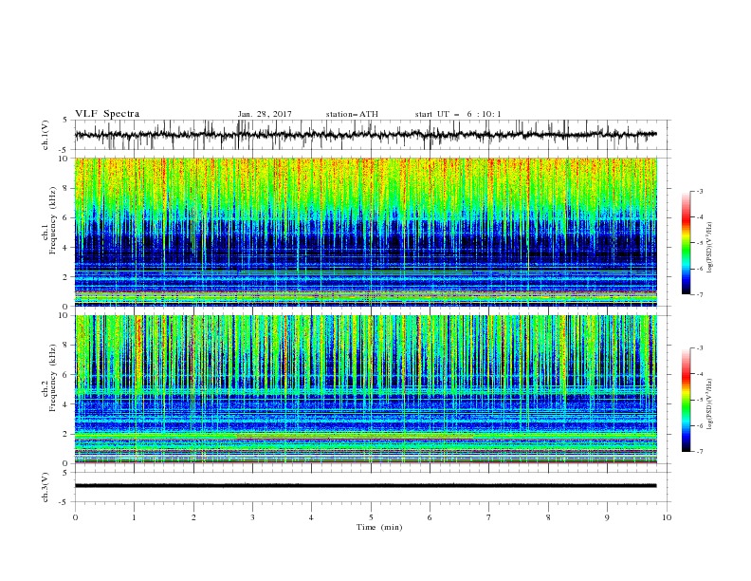The height and width of the screenshot is (581, 751).
Task: Click the upper colorbar "log(PSD)(V²/Hz)" label
Action: (x=710, y=248)
